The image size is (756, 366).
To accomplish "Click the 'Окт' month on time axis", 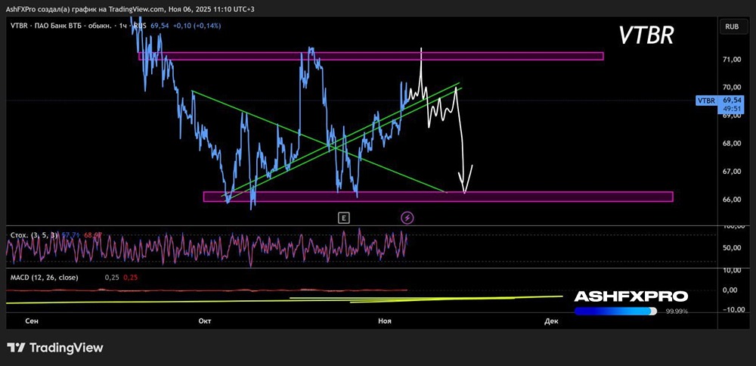I will coord(204,321).
